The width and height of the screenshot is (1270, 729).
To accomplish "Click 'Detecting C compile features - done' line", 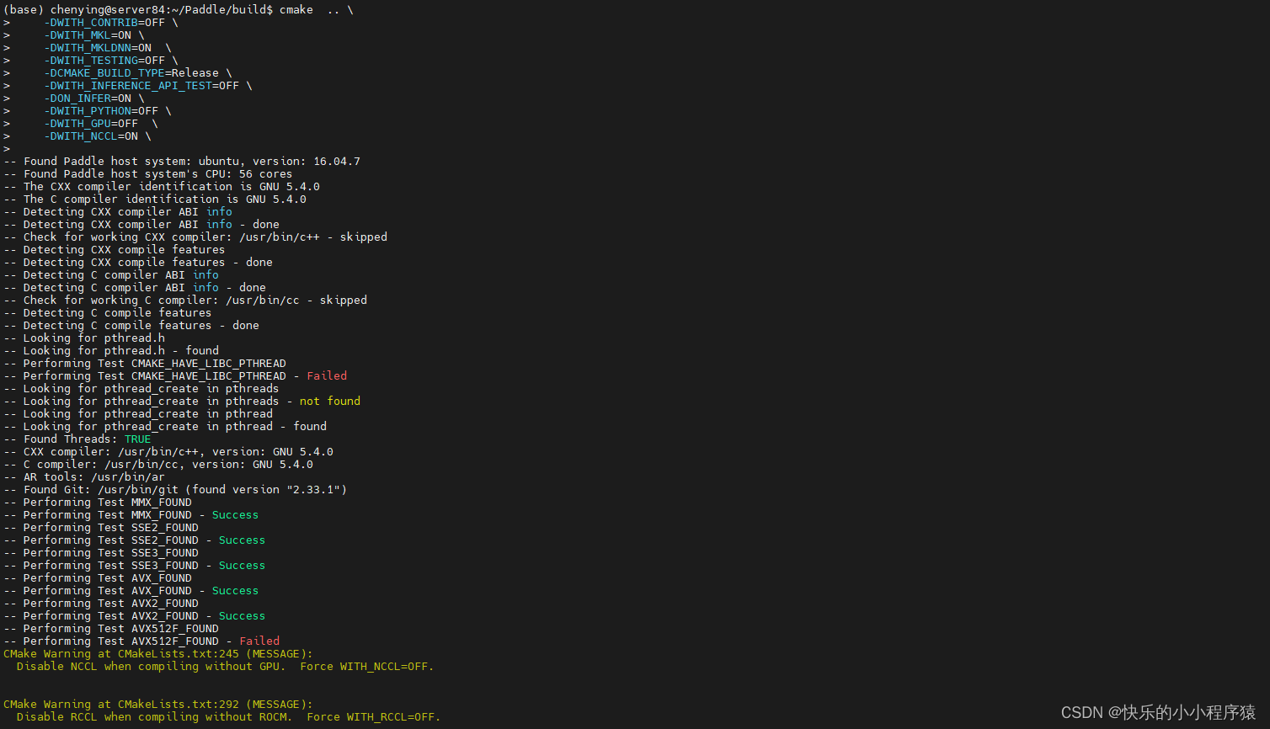I will coord(131,326).
